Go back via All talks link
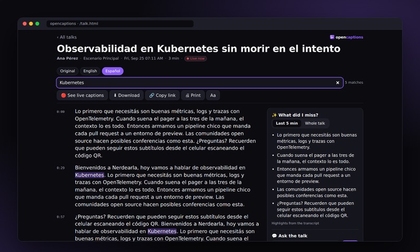420x252 pixels. (67, 37)
